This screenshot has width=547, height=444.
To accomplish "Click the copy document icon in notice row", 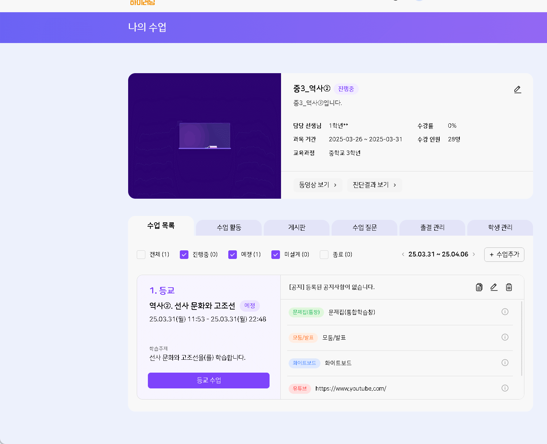I will [x=479, y=287].
